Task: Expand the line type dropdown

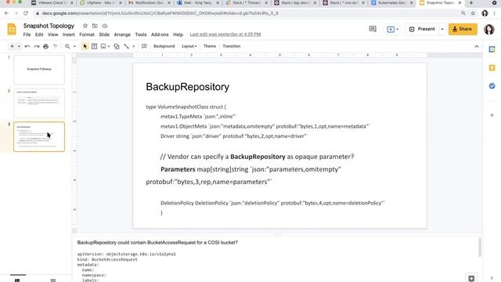Action: pos(134,46)
